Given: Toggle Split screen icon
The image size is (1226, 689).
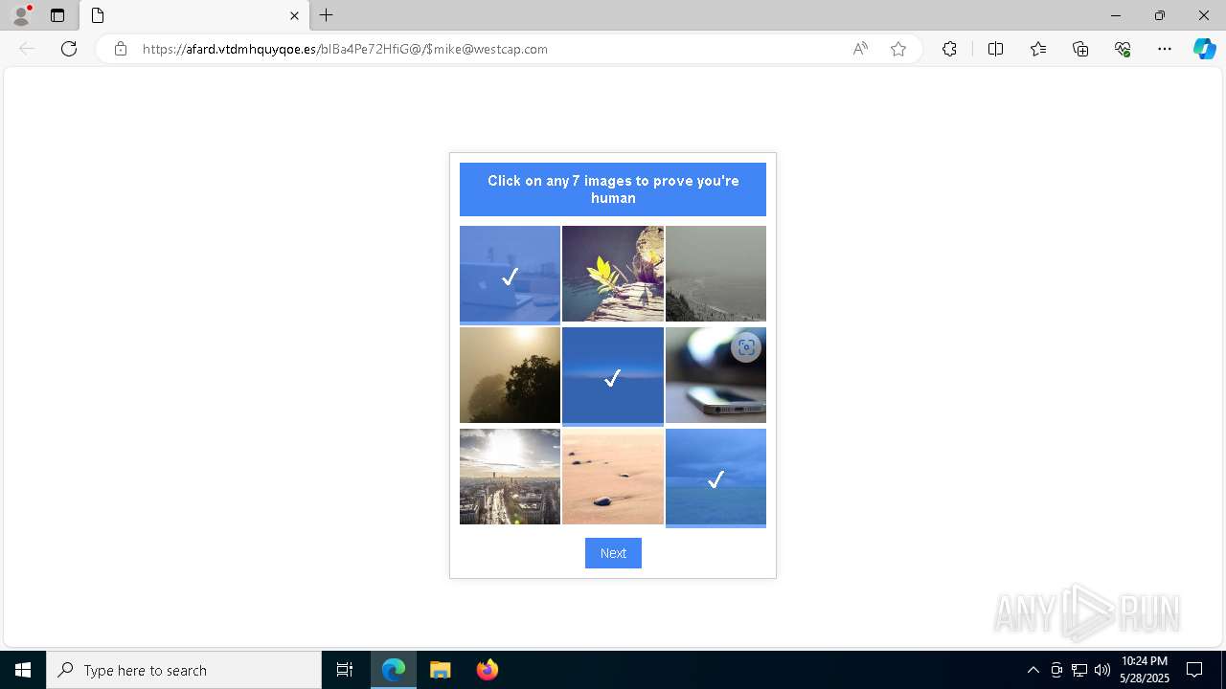Looking at the screenshot, I should tap(995, 49).
